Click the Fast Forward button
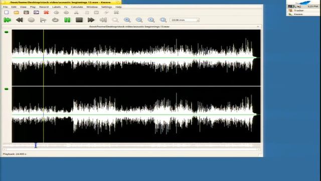The width and height of the screenshot is (321, 181). click(x=91, y=20)
